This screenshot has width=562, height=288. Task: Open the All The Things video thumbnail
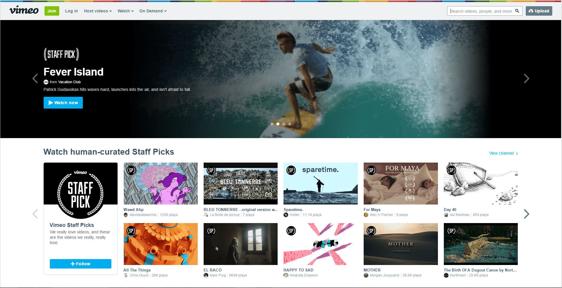click(161, 244)
